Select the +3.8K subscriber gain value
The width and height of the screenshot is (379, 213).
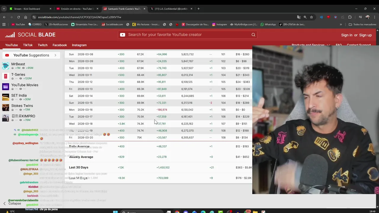121,124
